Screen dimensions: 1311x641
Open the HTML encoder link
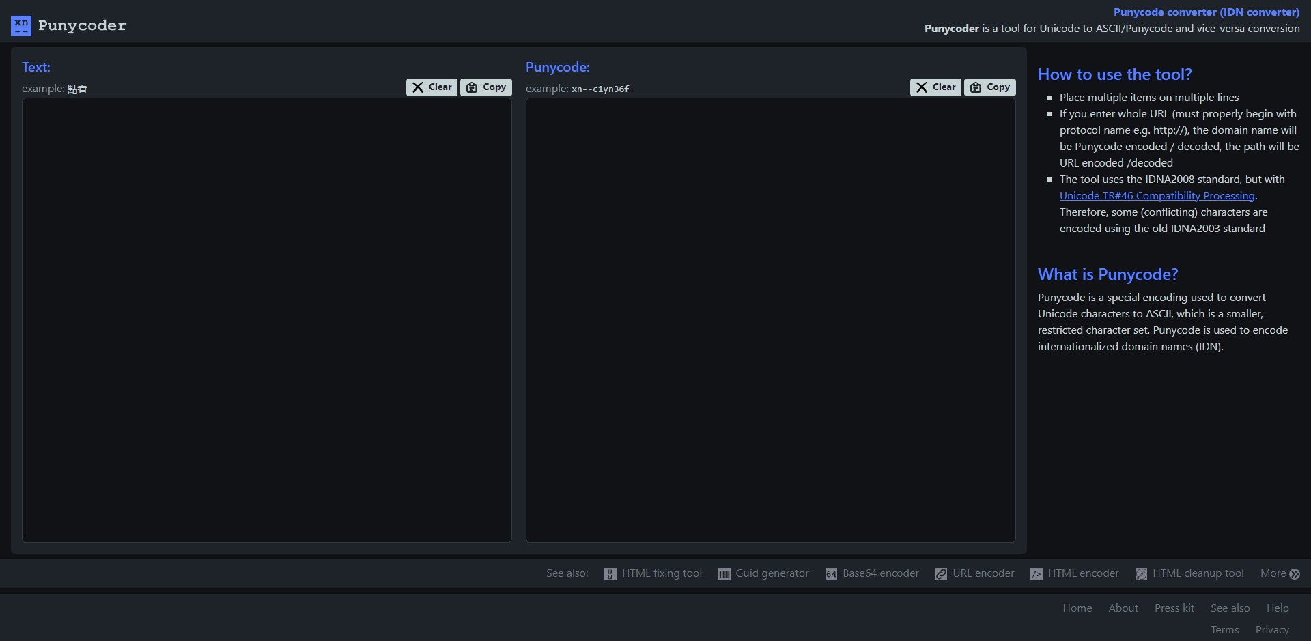pos(1083,573)
